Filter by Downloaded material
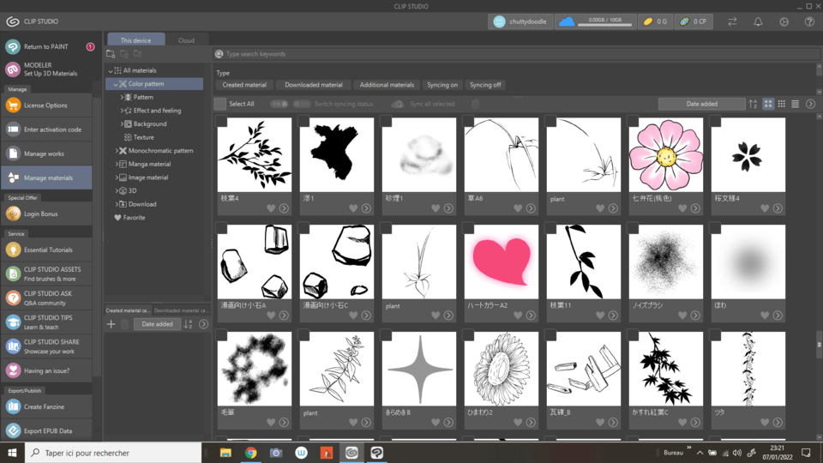The height and width of the screenshot is (463, 823). click(314, 85)
